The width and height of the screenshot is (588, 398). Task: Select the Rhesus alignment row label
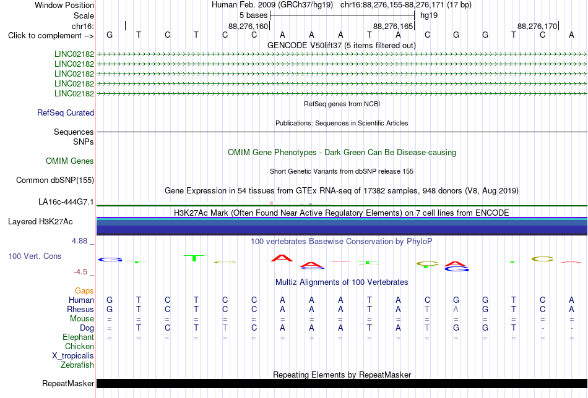(x=80, y=309)
